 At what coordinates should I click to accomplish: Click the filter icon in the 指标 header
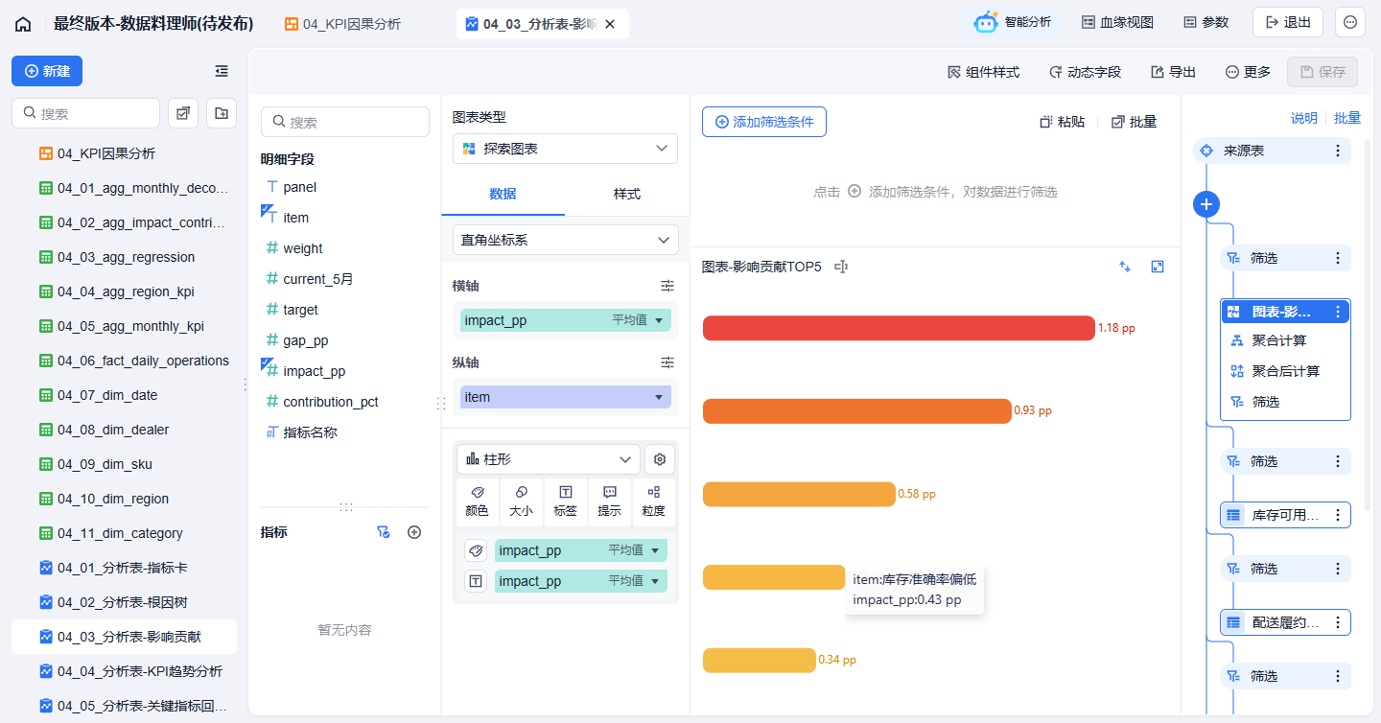tap(384, 532)
